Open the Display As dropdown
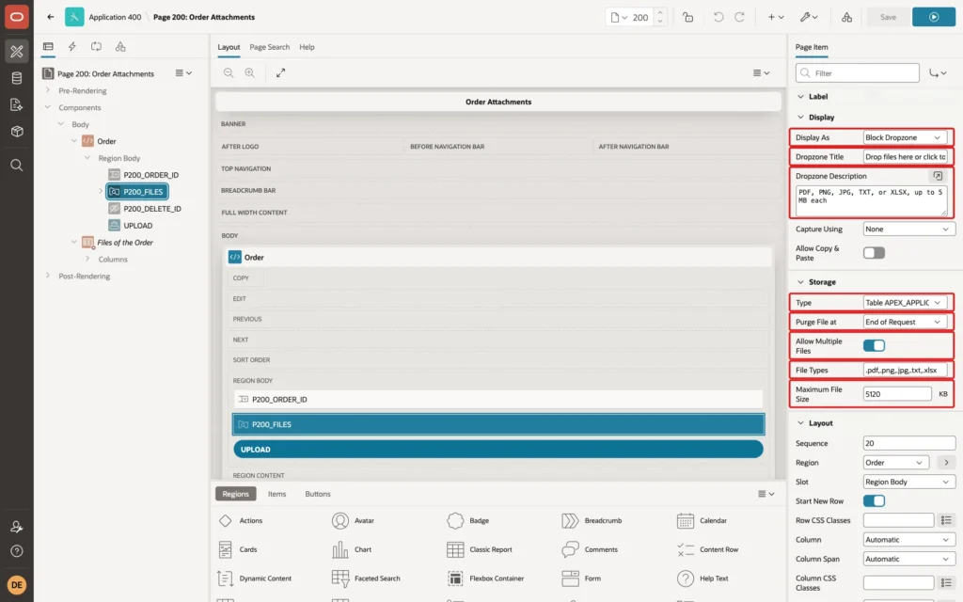The height and width of the screenshot is (602, 963). click(905, 137)
